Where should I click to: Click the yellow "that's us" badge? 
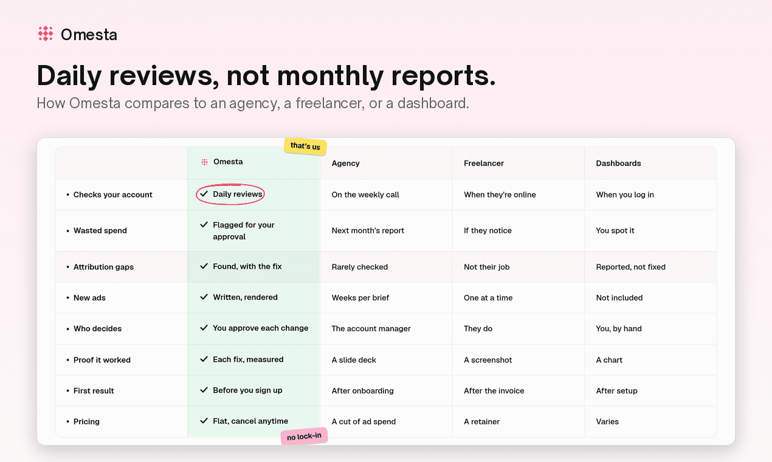(305, 147)
